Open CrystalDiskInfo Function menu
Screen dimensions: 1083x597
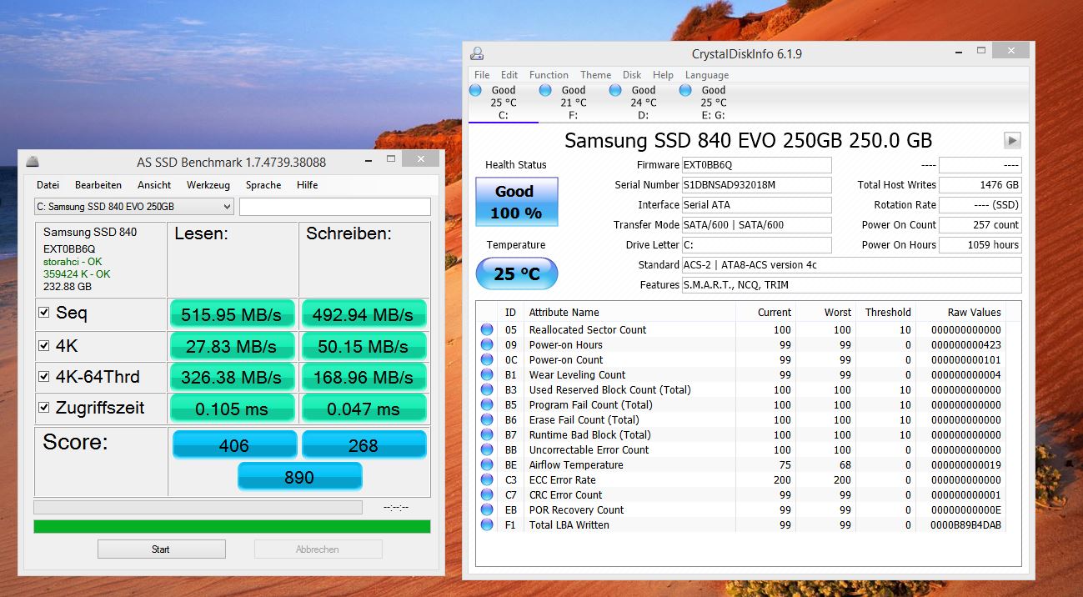click(x=549, y=75)
